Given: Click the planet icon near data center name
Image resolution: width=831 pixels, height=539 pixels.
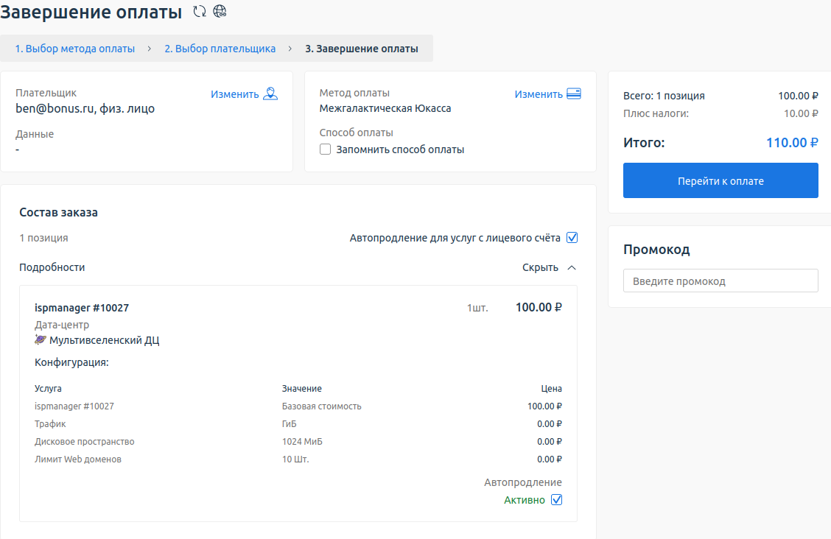Looking at the screenshot, I should (x=41, y=340).
